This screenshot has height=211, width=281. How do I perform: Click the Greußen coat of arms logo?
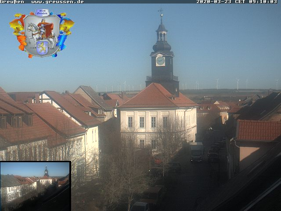[x=42, y=33]
